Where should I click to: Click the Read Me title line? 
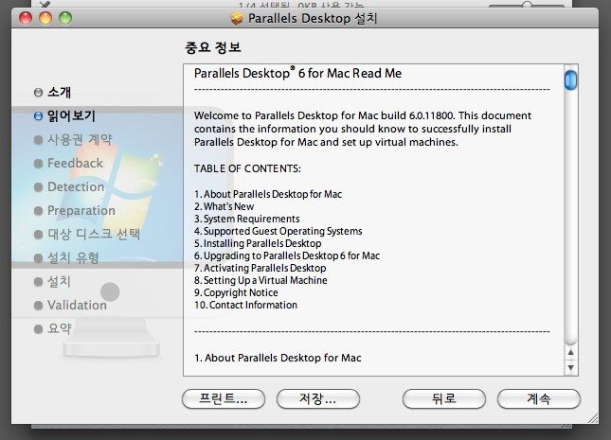(297, 73)
